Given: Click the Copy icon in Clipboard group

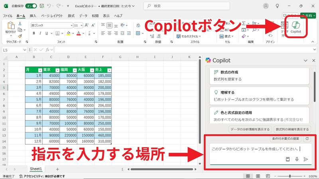Looking at the screenshot, I should (x=20, y=30).
